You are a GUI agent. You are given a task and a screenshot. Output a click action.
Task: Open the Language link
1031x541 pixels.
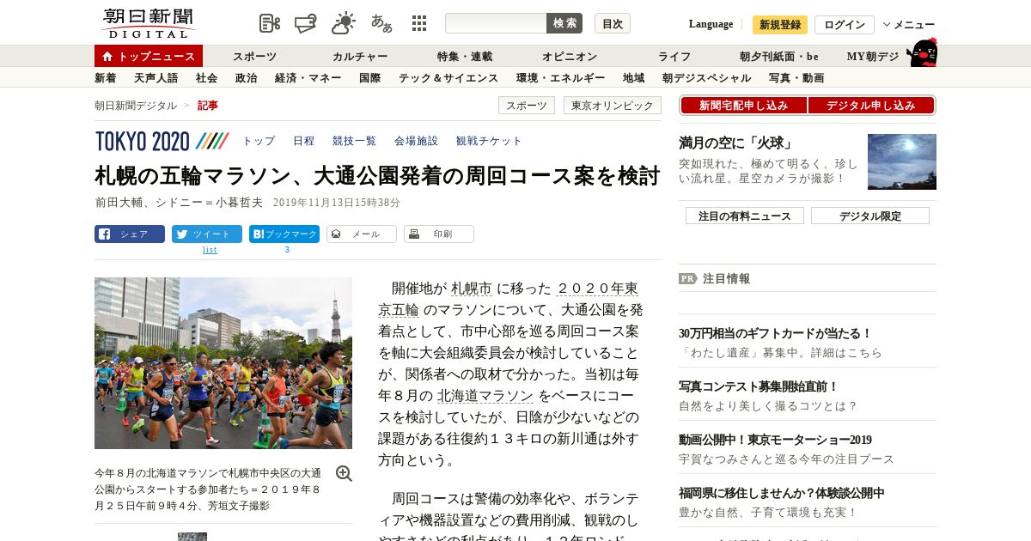711,24
